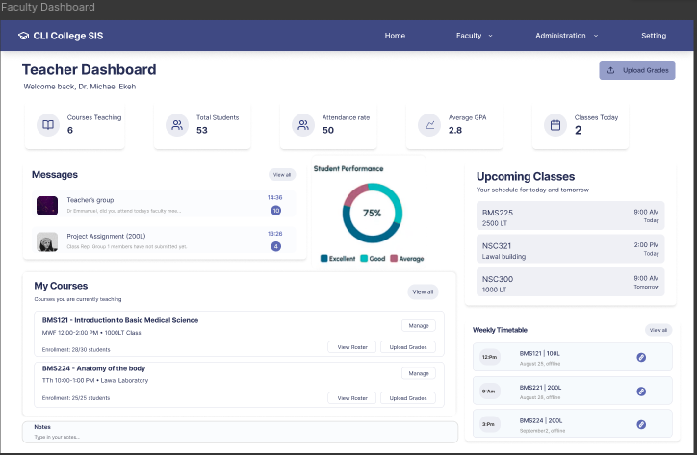Click the Courses Teaching book icon
Image resolution: width=697 pixels, height=455 pixels.
point(47,125)
